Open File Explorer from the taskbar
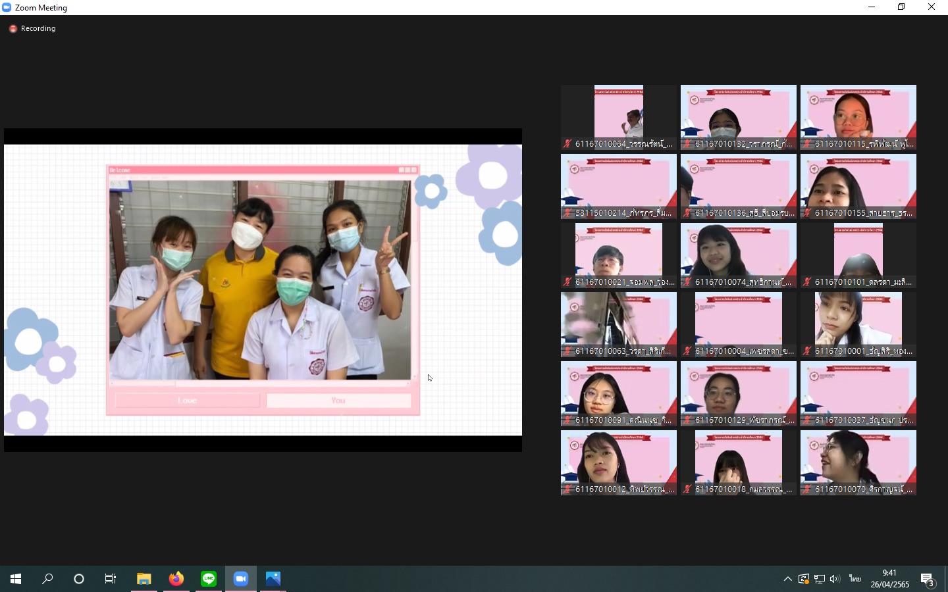Screen dimensions: 948x592 (144, 579)
